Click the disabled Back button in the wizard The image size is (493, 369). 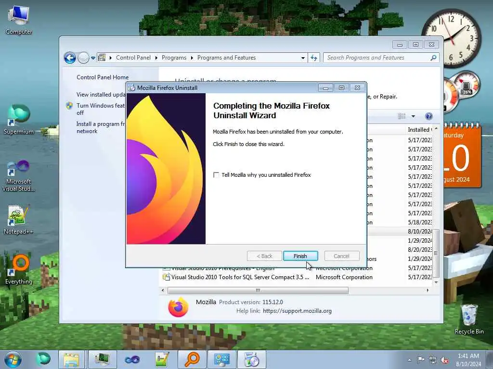click(x=264, y=256)
